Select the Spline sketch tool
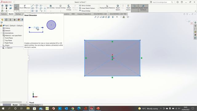This screenshot has height=111, width=197. 41,6
